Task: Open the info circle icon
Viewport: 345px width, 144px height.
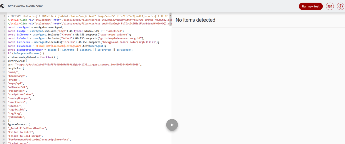Action: 340,6
